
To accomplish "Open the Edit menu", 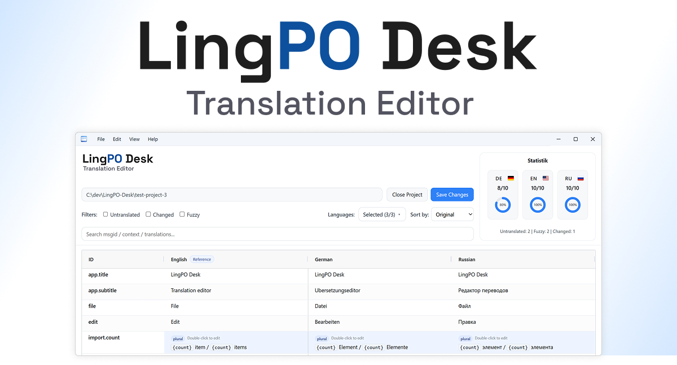I will point(117,139).
